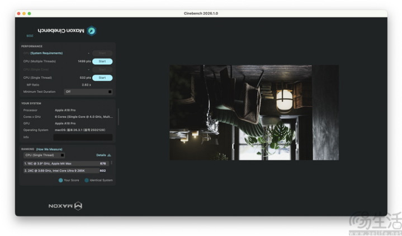Start the CPU (Multiple Threads) benchmark
Viewport: 402px width, 236px height.
[x=102, y=61]
